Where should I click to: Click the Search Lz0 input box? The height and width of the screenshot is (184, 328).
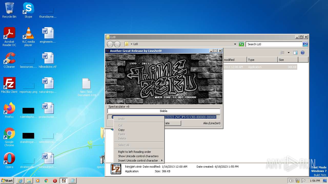click(x=274, y=44)
